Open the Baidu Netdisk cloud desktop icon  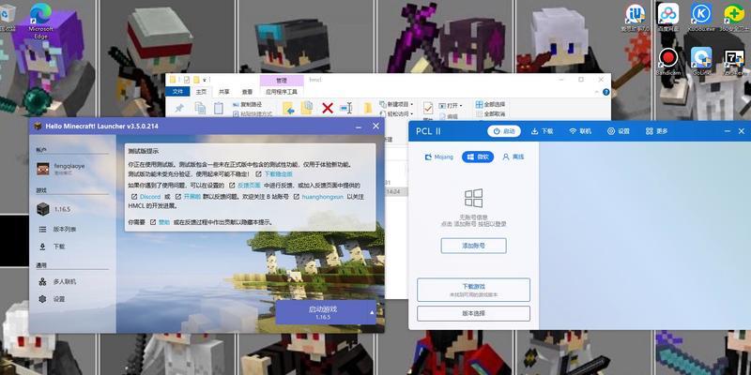667,18
